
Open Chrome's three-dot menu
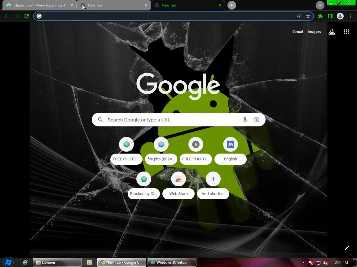point(350,16)
